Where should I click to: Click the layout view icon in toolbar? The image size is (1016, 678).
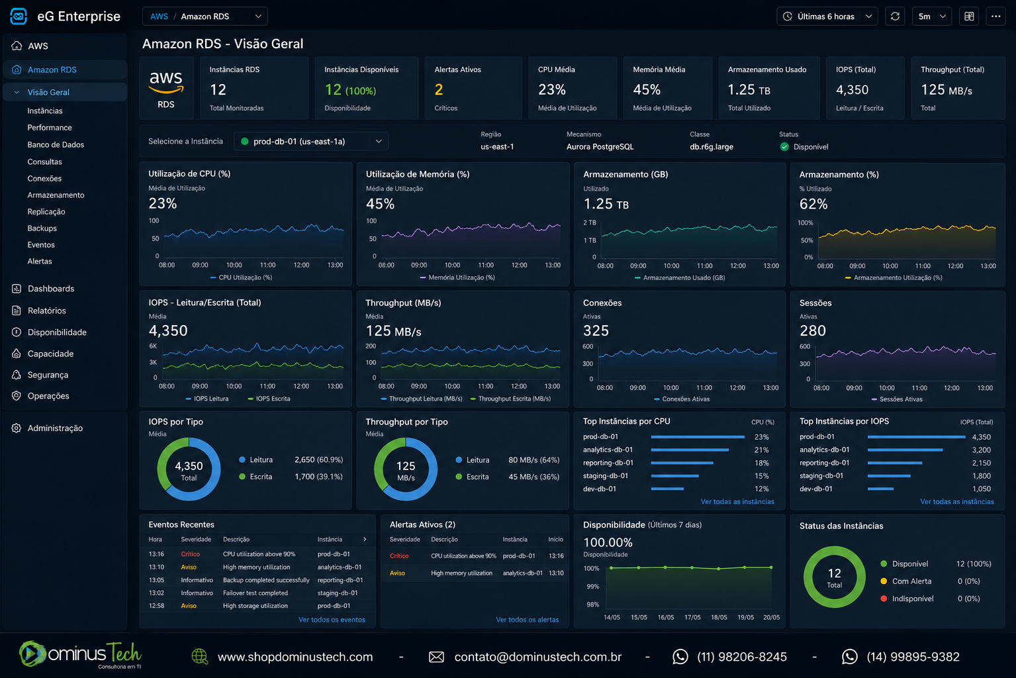pos(969,17)
